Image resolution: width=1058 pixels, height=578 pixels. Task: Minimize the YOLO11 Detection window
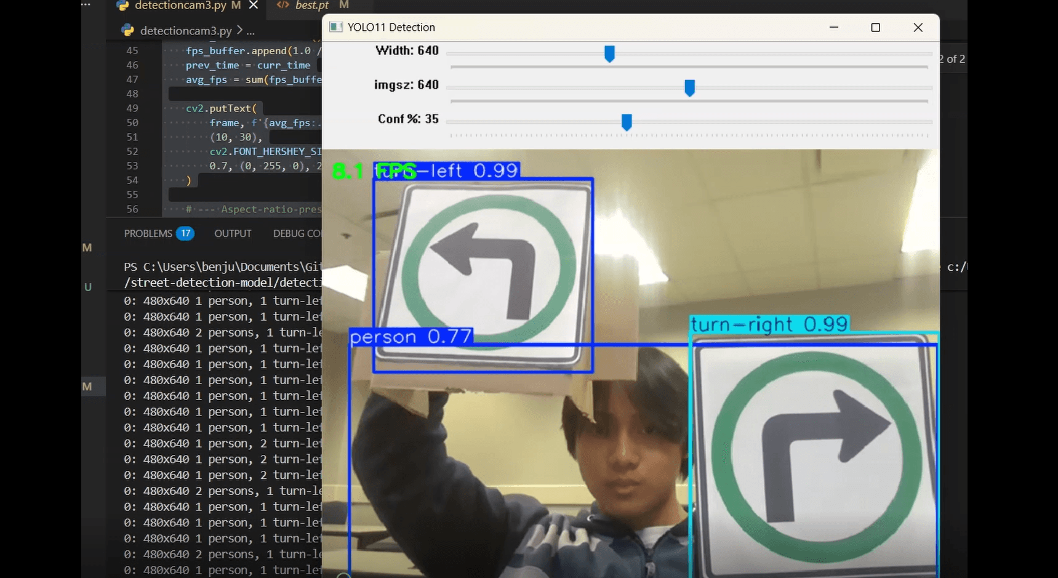(834, 27)
